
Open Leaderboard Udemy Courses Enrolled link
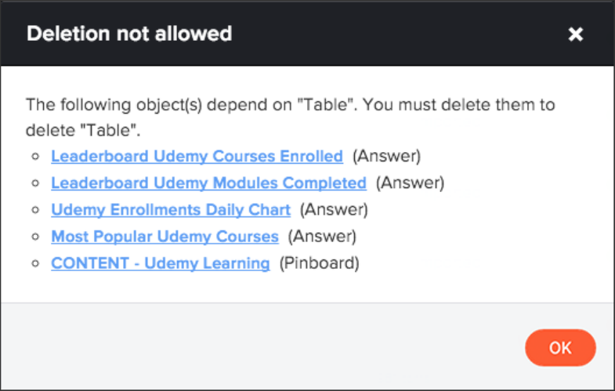click(197, 156)
